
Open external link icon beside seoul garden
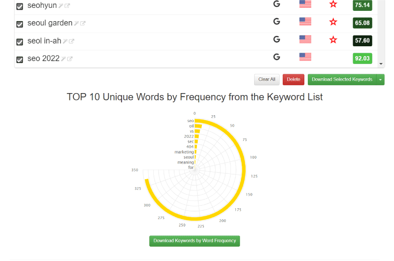pos(83,23)
